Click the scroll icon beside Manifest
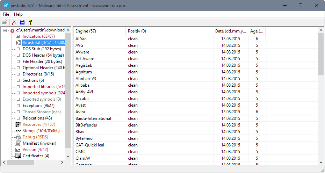Screen dimensions: 325x173 [18, 143]
